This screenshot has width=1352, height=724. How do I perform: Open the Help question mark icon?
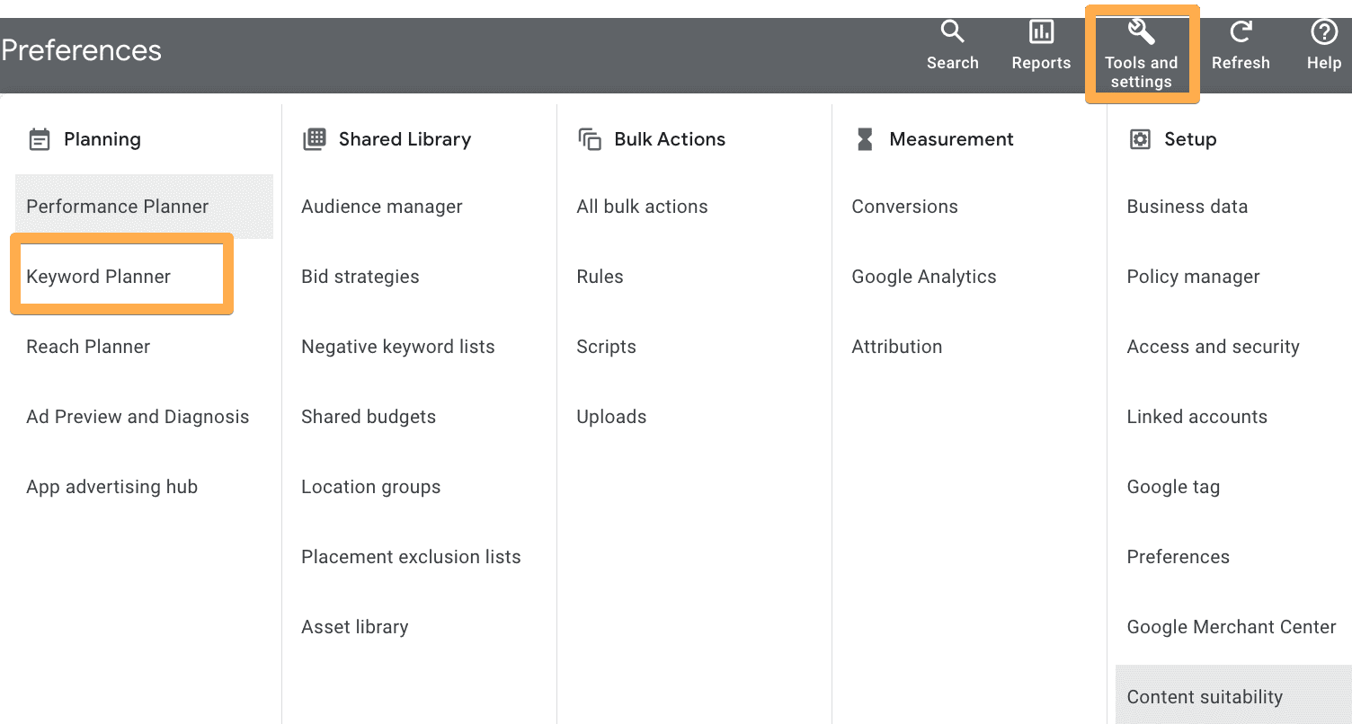pos(1323,33)
